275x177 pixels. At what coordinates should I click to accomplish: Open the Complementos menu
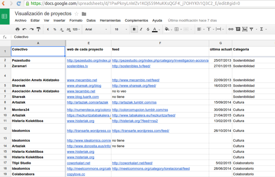pos(136,20)
